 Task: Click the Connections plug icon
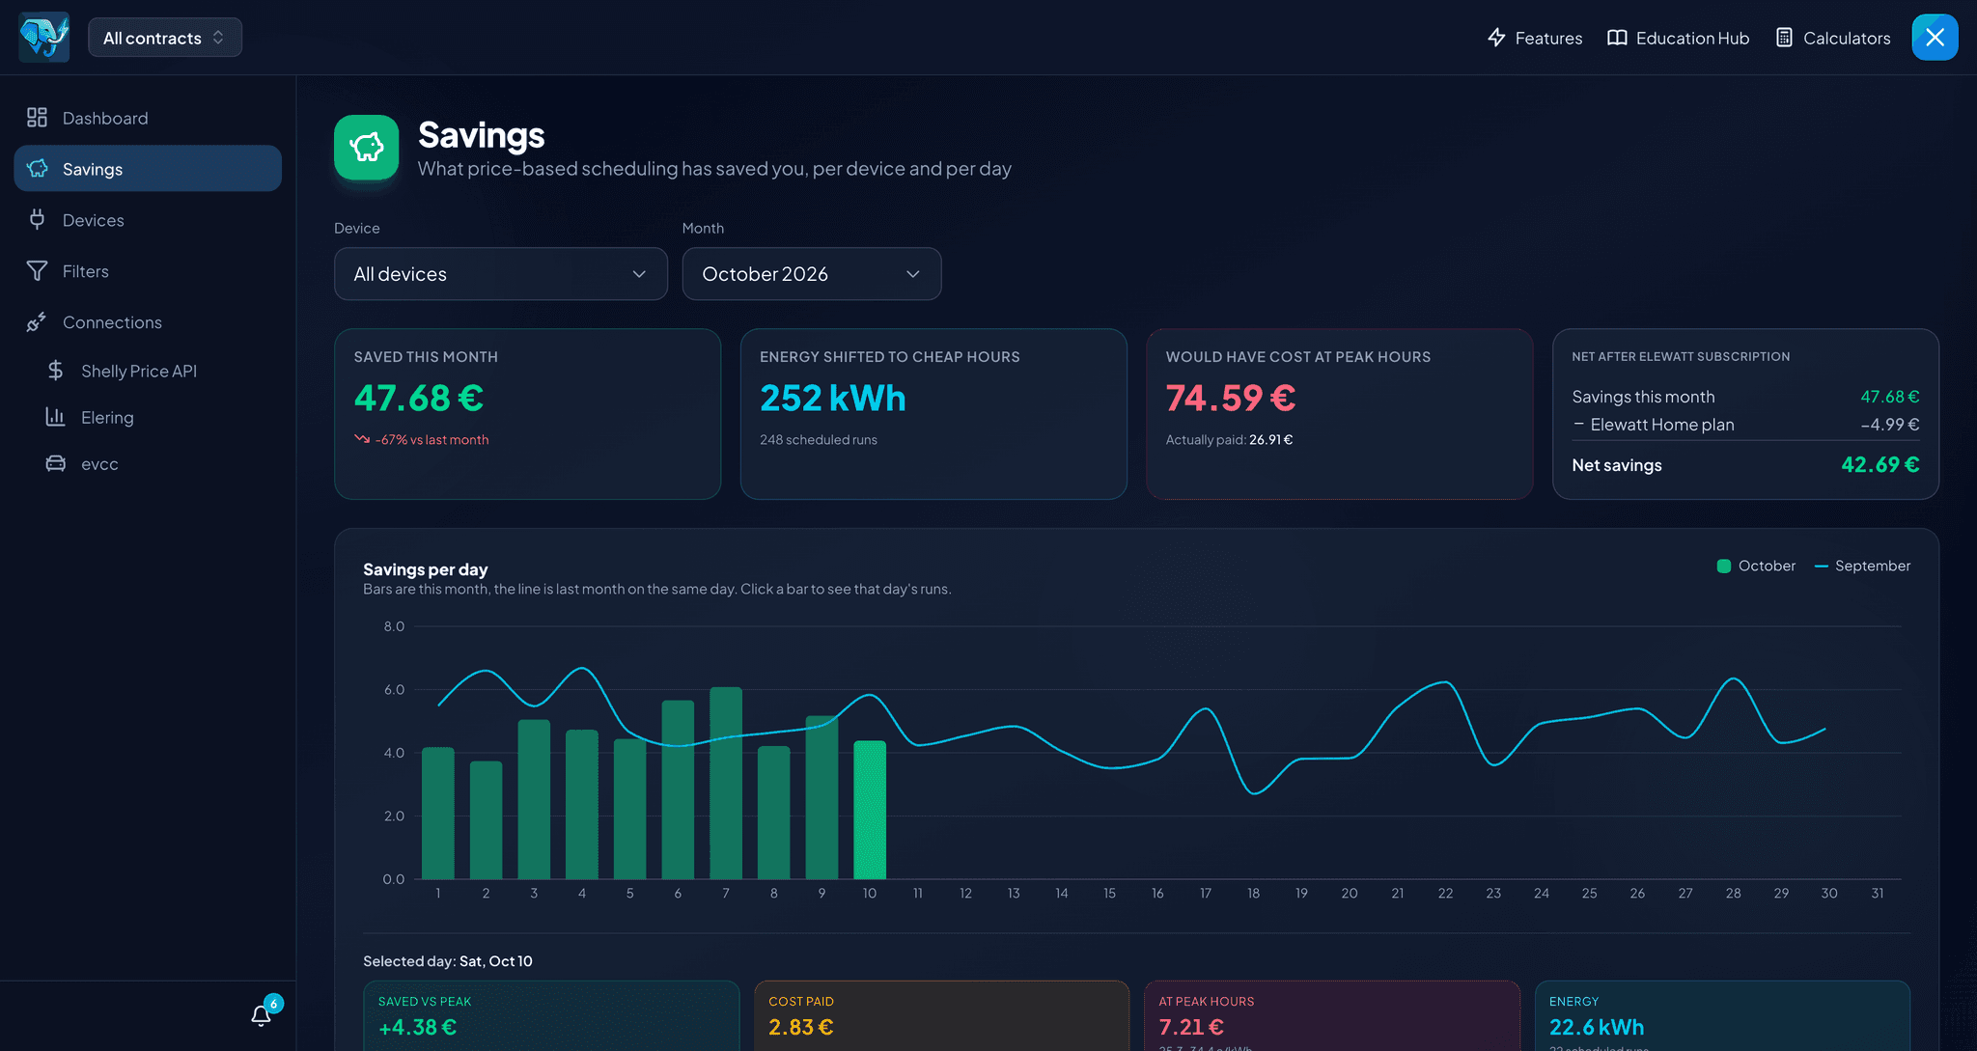pyautogui.click(x=37, y=322)
